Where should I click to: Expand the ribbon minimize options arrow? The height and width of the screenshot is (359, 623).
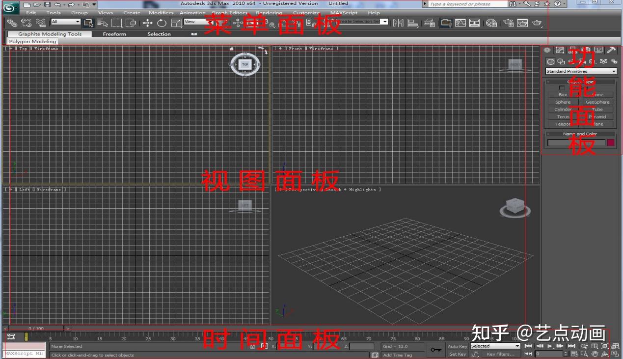194,34
